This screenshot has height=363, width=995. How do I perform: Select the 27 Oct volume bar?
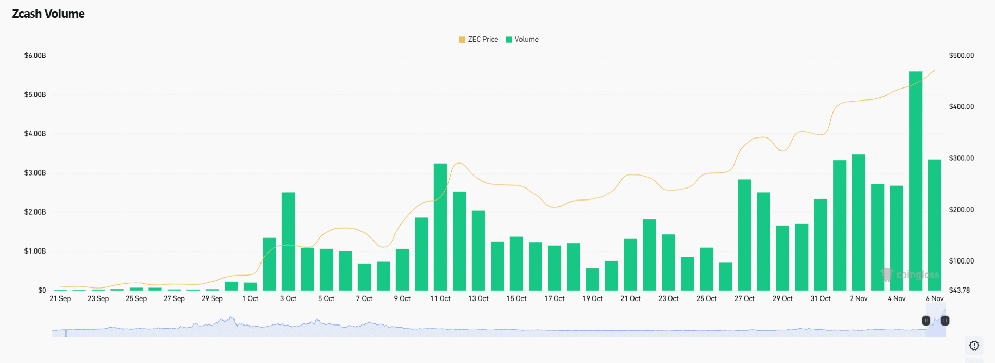coord(744,235)
